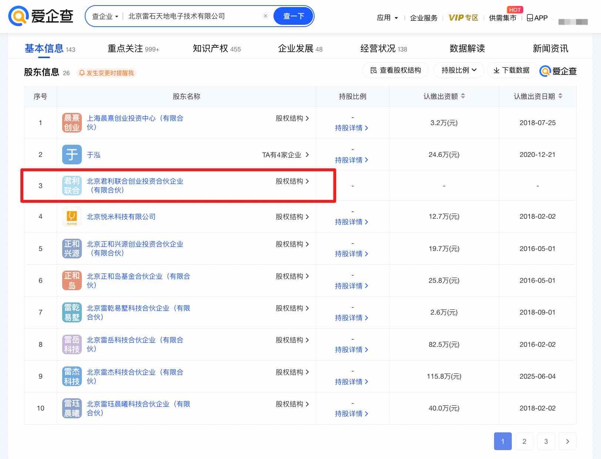
Task: Expand the 应用 menu
Action: [387, 18]
